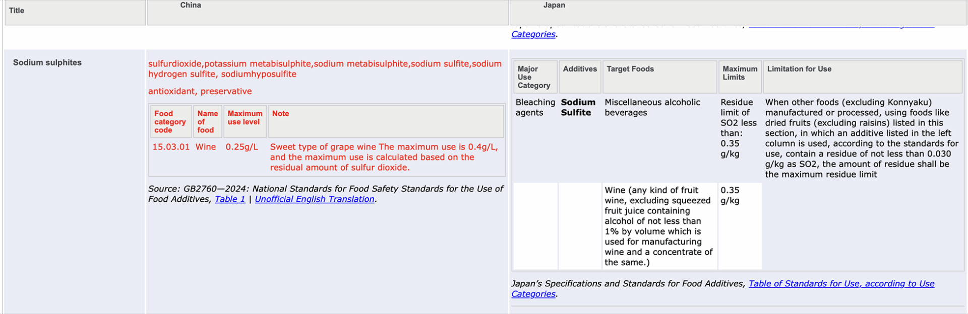Click the top Categories link under Japan
The image size is (968, 314).
(533, 34)
